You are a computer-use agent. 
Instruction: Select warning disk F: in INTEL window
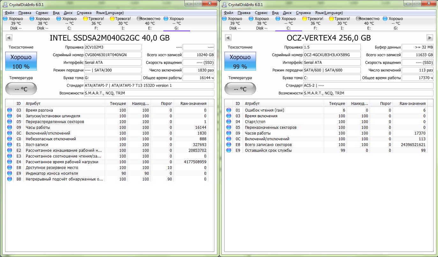pyautogui.click(x=94, y=23)
